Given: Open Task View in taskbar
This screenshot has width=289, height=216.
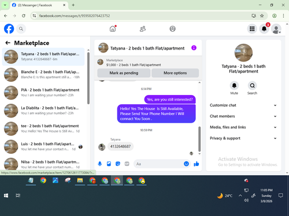Looking at the screenshot, I should (x=18, y=195).
